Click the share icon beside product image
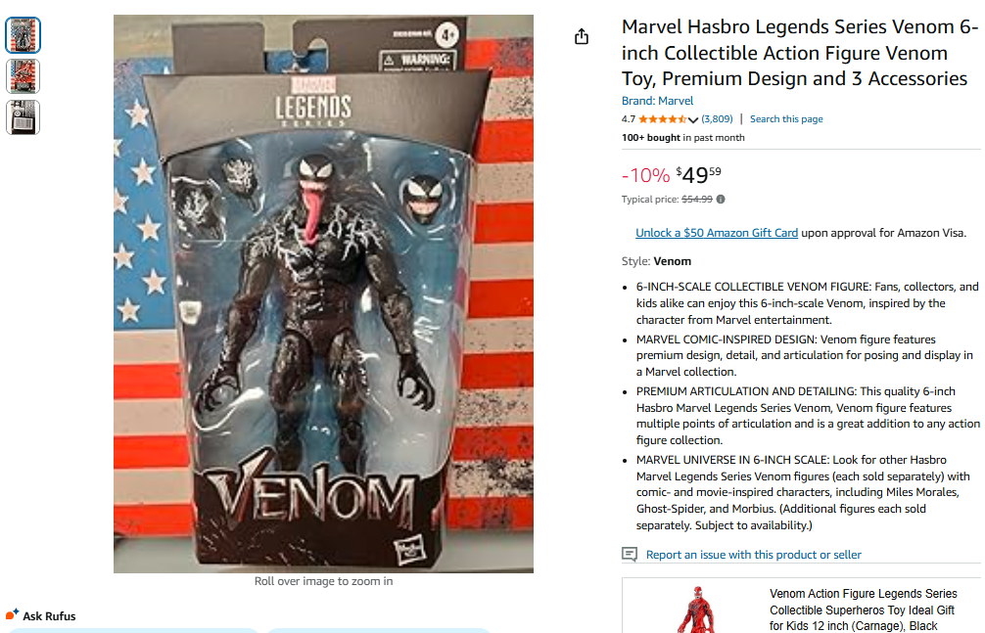The height and width of the screenshot is (633, 985). click(x=582, y=36)
